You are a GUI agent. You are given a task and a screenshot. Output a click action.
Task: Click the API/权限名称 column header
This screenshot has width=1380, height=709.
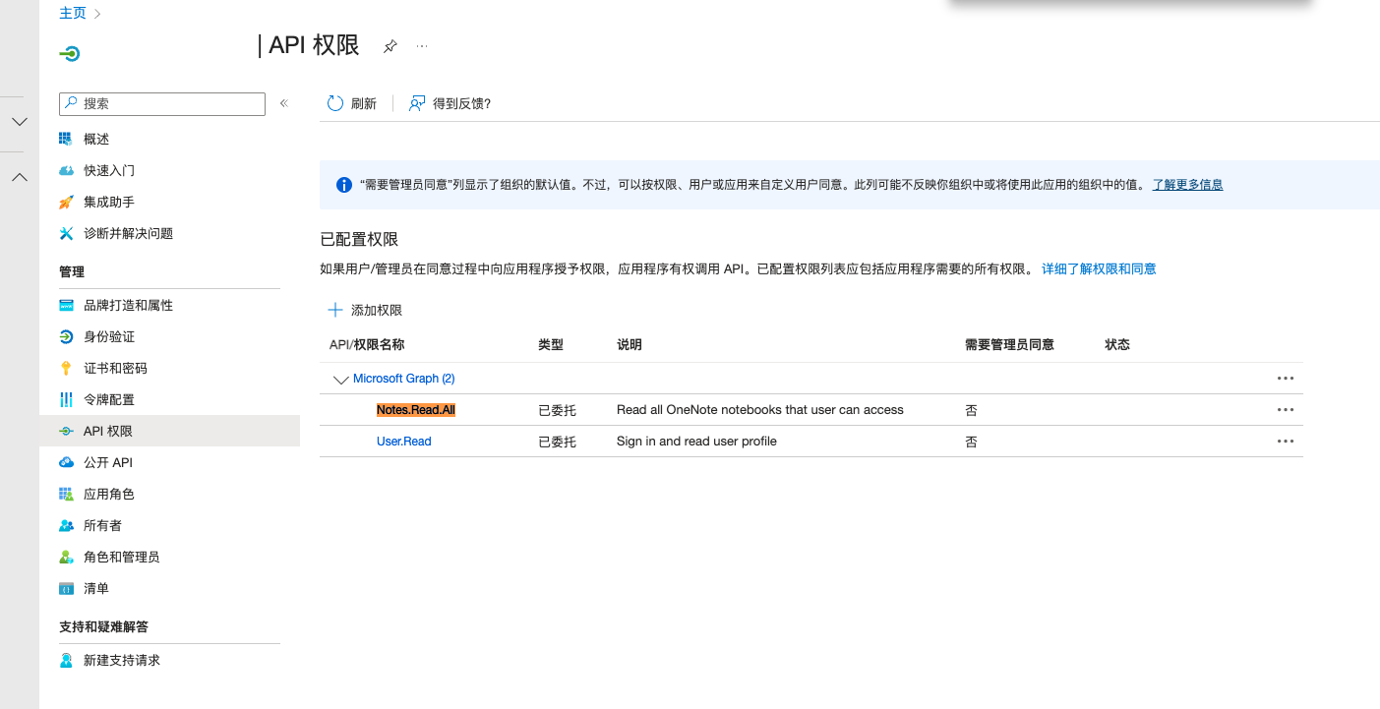coord(367,344)
